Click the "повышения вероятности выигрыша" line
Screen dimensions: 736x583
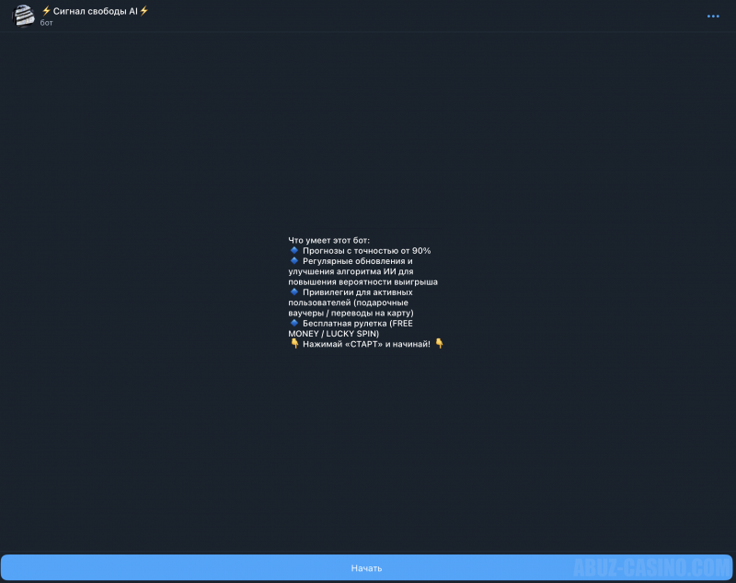tap(362, 281)
